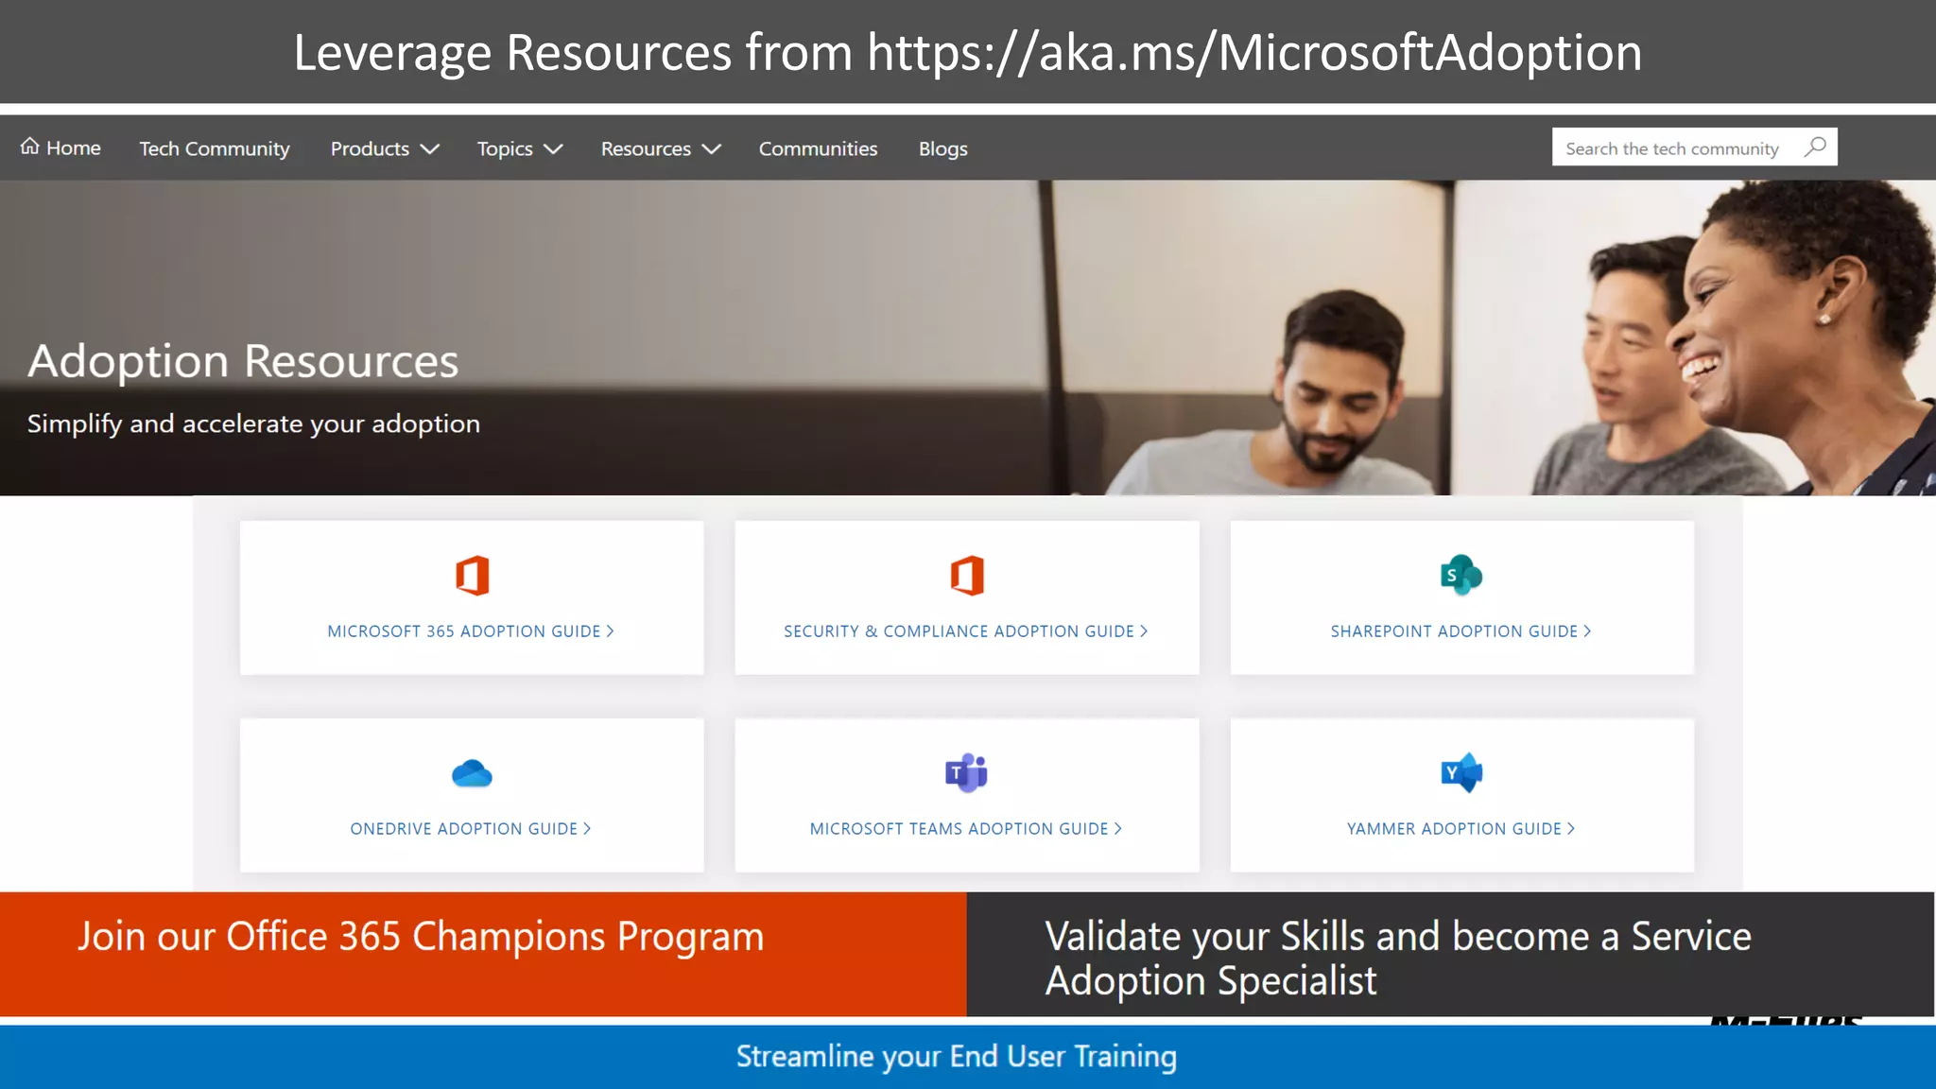
Task: Expand the Resources dropdown menu
Action: (x=661, y=148)
